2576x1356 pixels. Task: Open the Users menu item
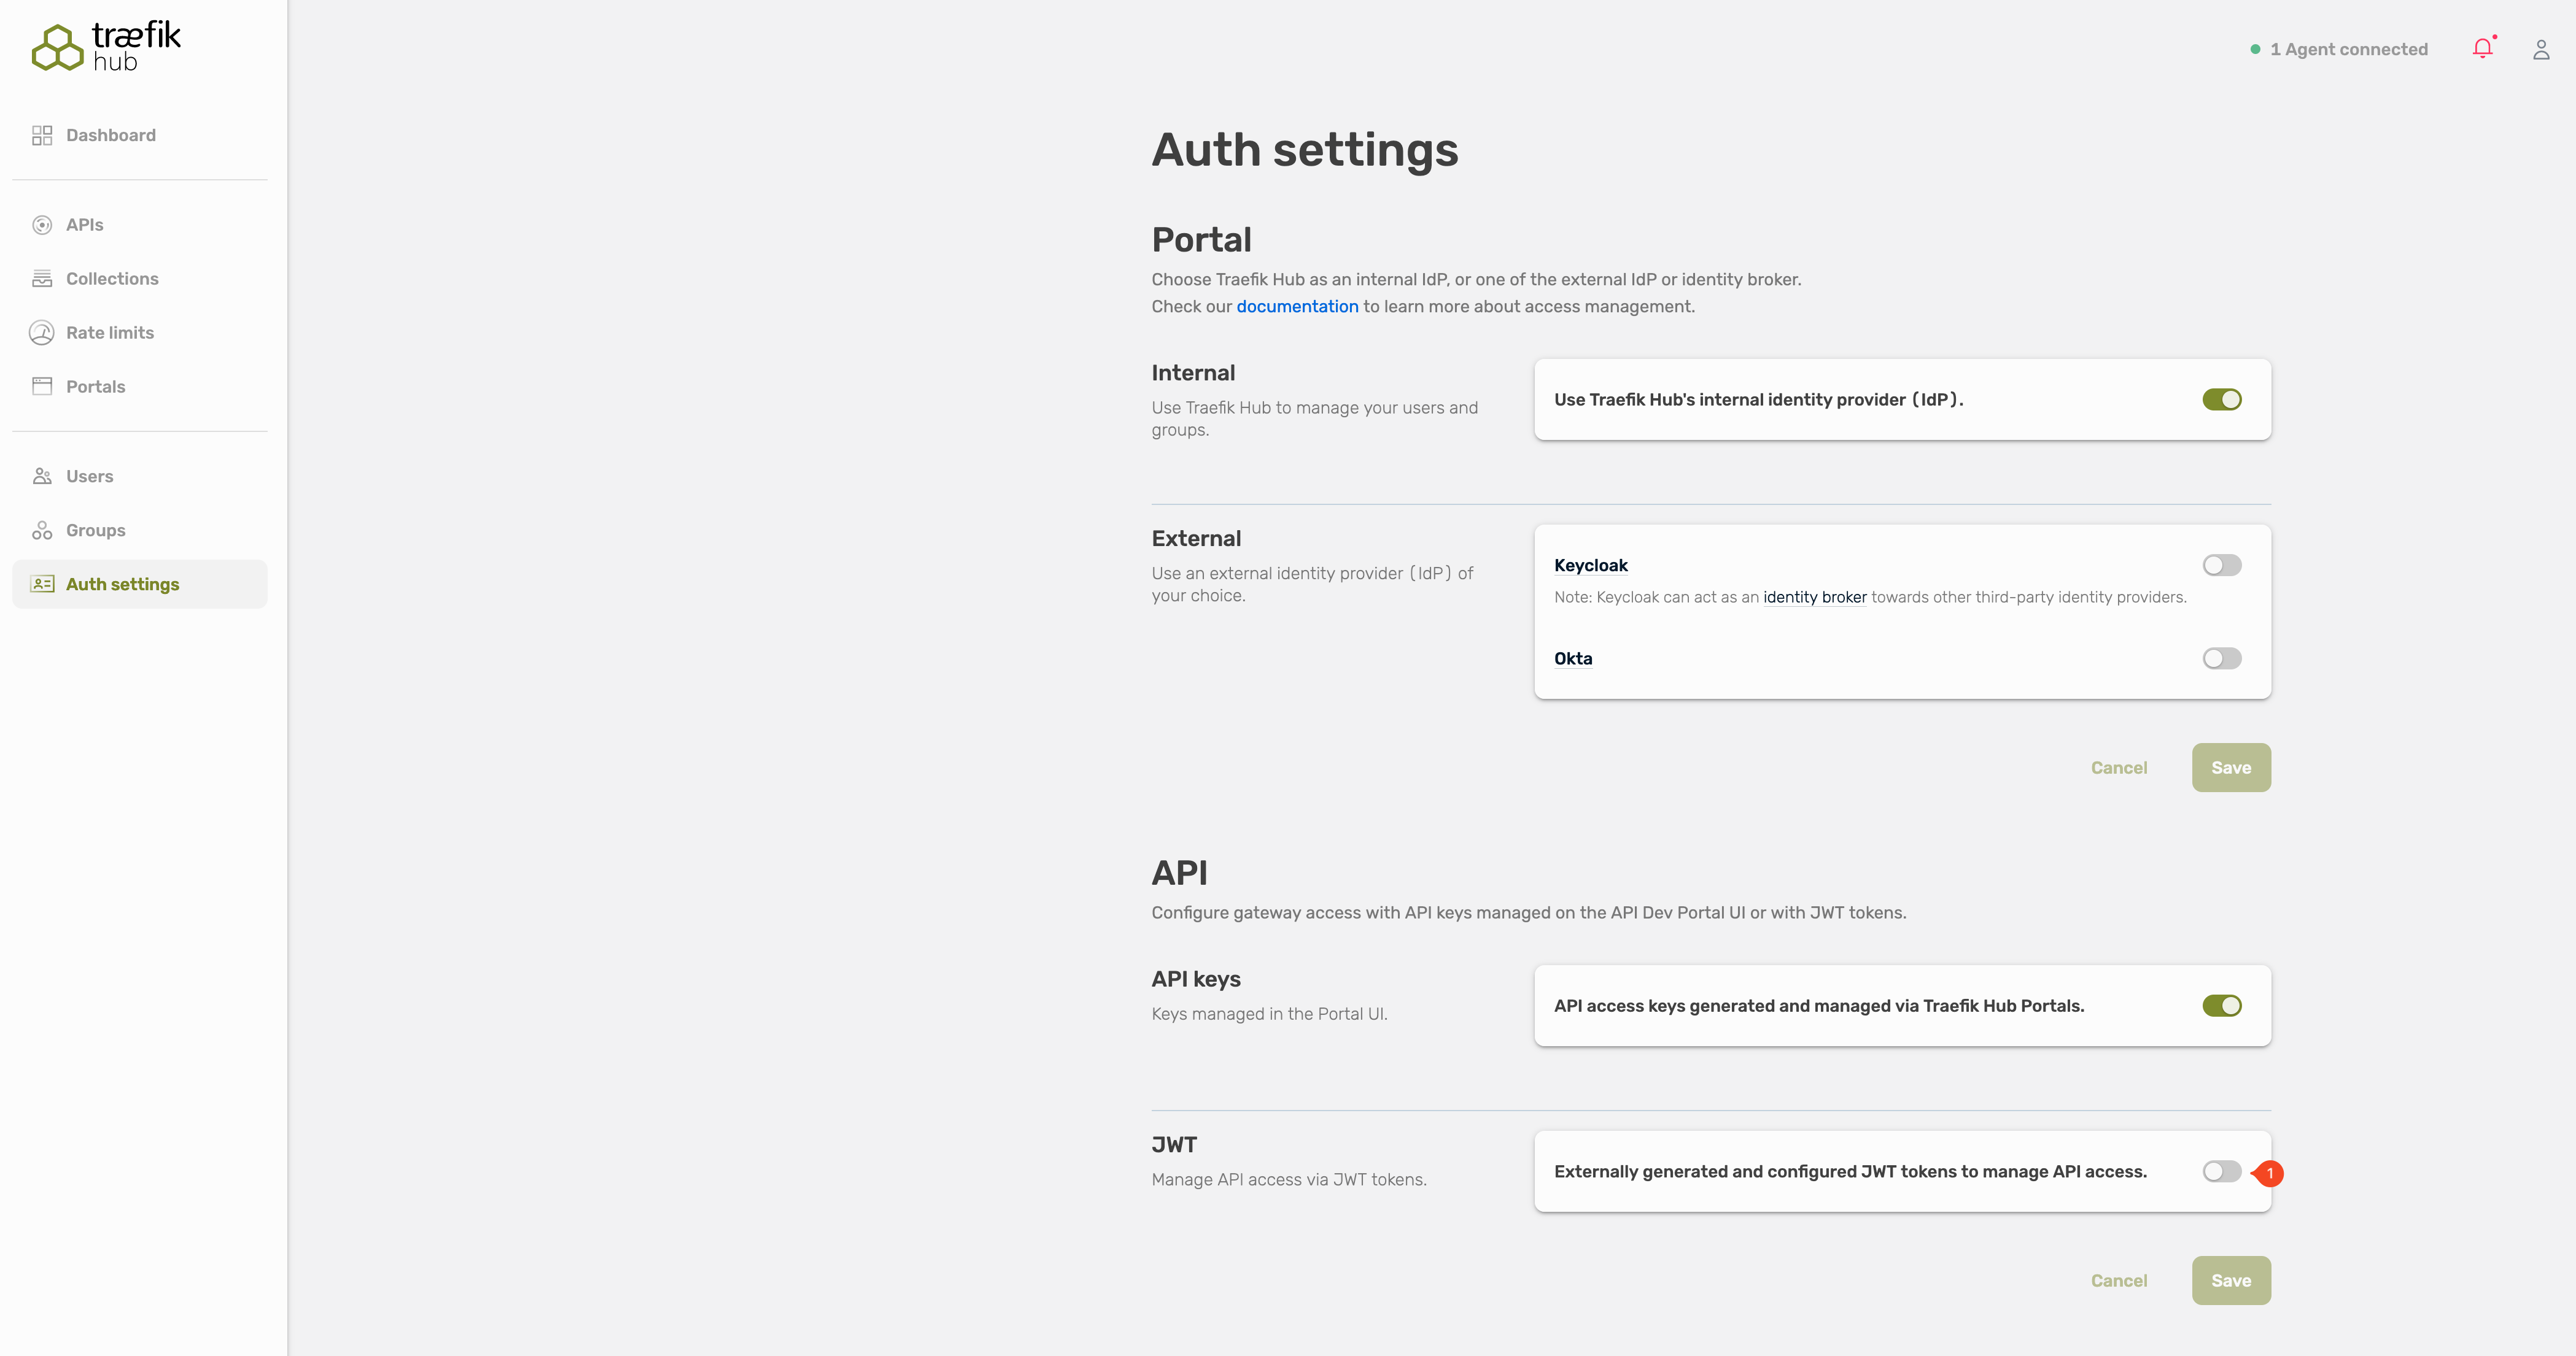point(89,477)
